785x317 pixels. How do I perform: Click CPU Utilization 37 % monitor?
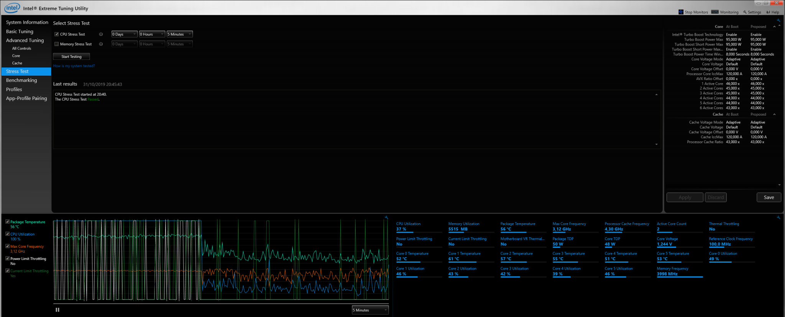click(x=419, y=227)
